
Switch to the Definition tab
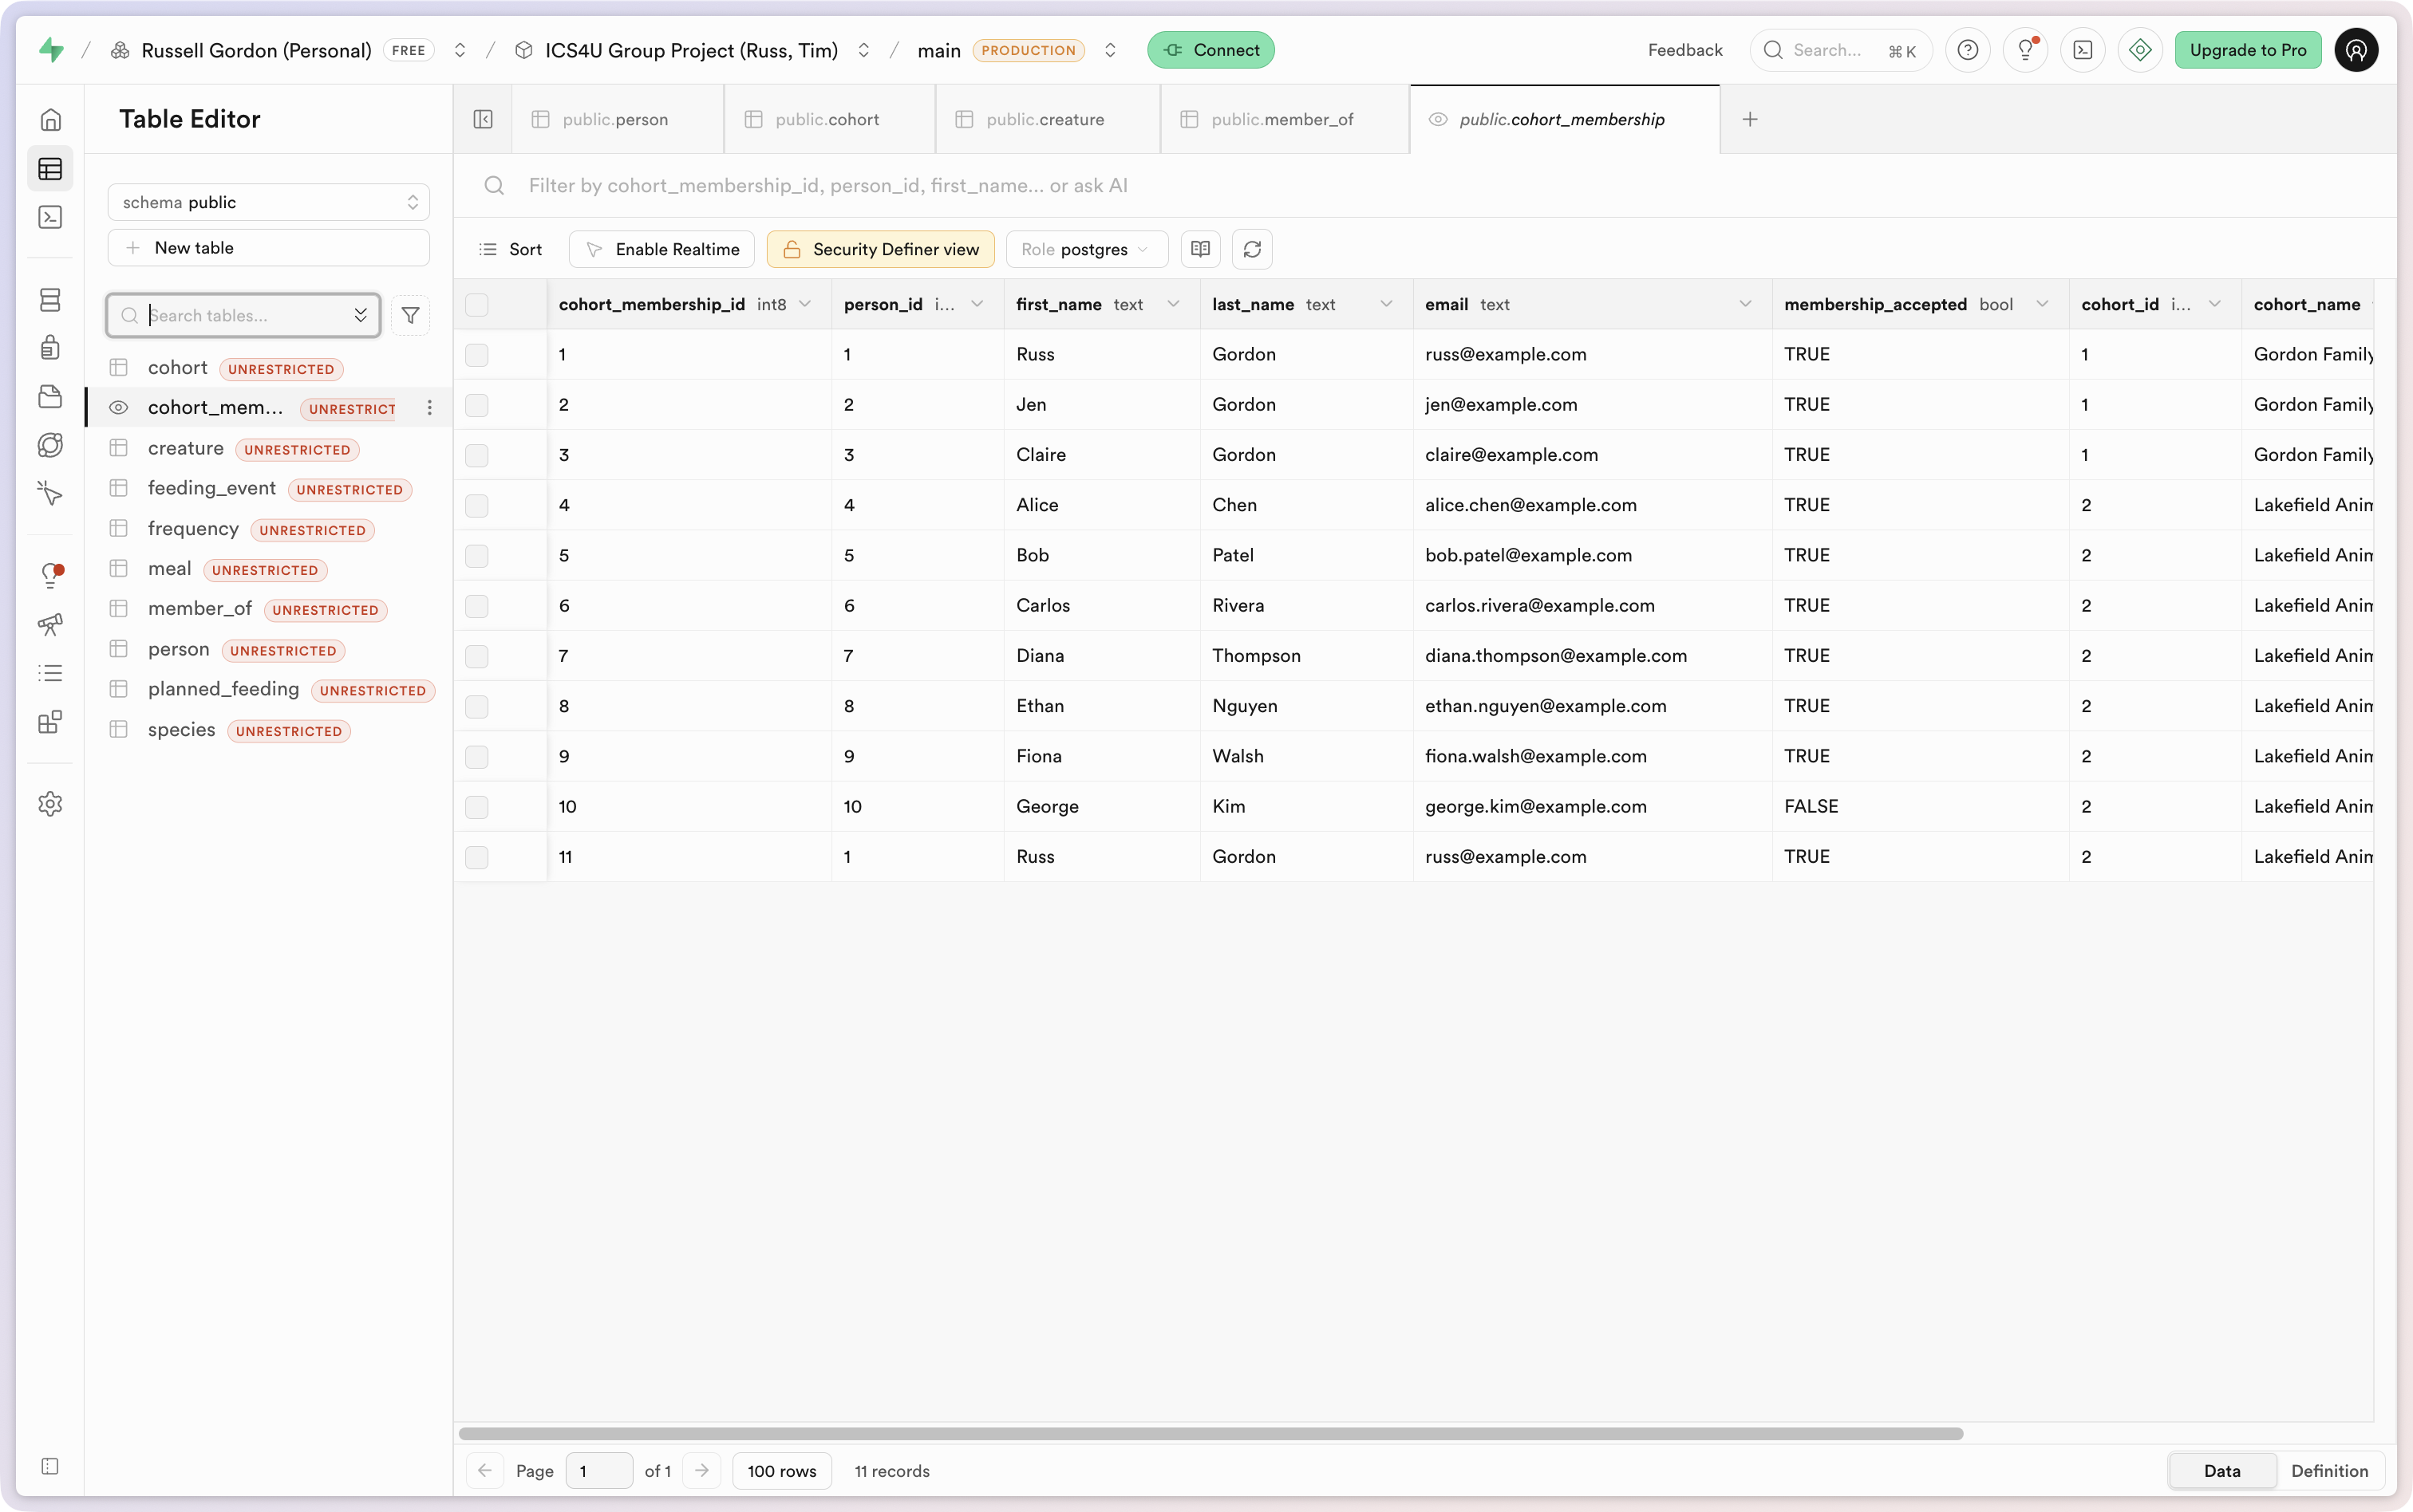2329,1470
